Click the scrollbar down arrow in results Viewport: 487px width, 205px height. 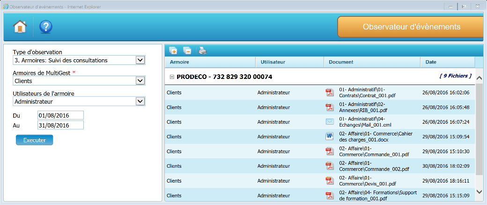479,191
